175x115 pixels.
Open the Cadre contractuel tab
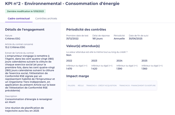(19, 19)
